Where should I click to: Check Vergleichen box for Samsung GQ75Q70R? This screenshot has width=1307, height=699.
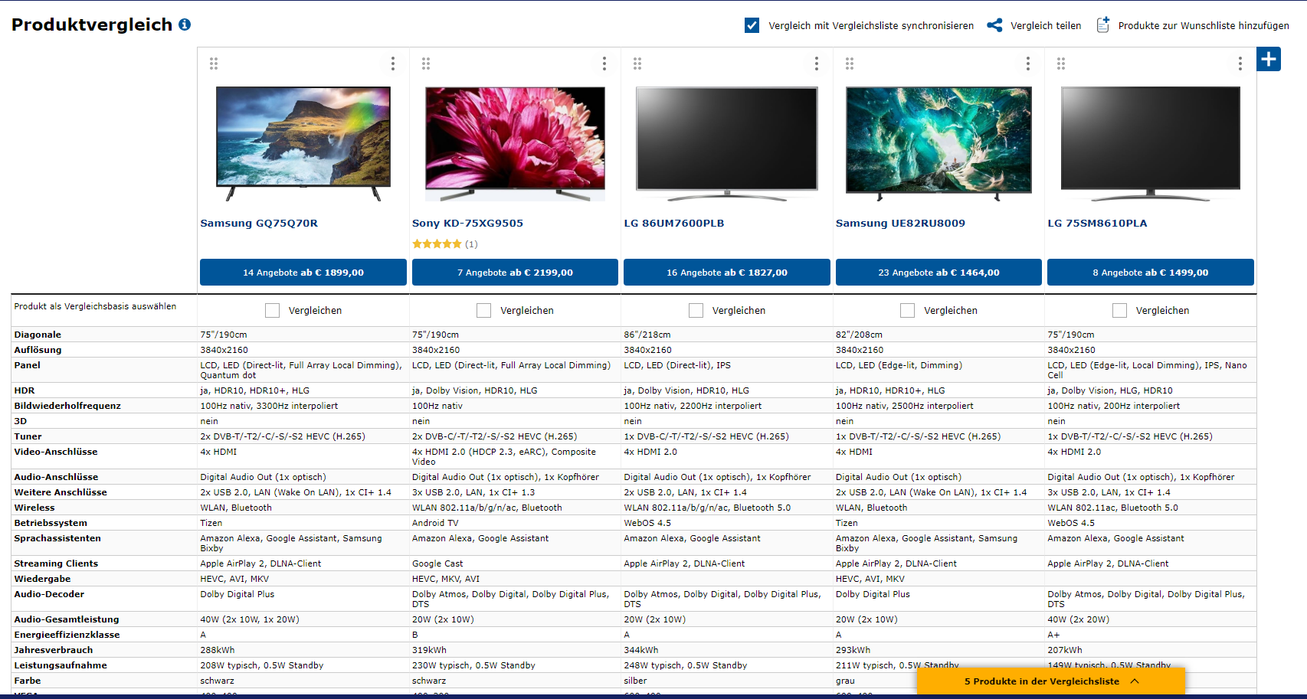[272, 310]
